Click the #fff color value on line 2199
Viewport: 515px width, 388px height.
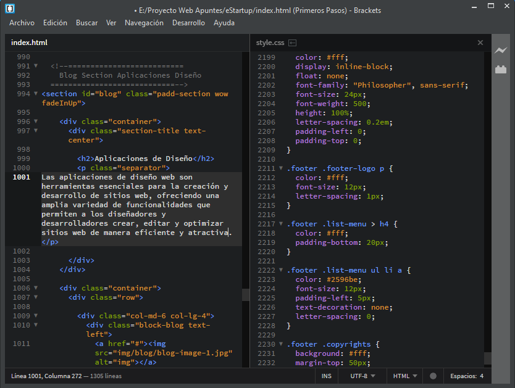click(335, 57)
